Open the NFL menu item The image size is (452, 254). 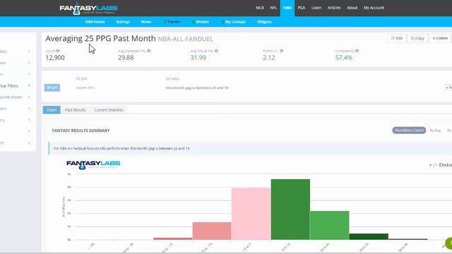[x=273, y=8]
